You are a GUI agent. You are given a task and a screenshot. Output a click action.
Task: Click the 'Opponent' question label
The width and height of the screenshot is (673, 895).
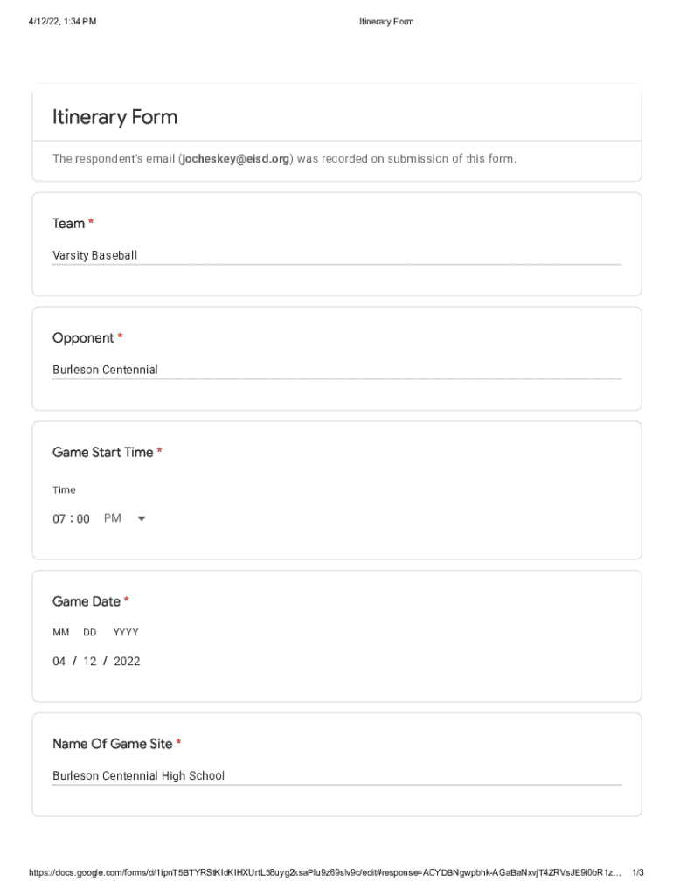83,338
